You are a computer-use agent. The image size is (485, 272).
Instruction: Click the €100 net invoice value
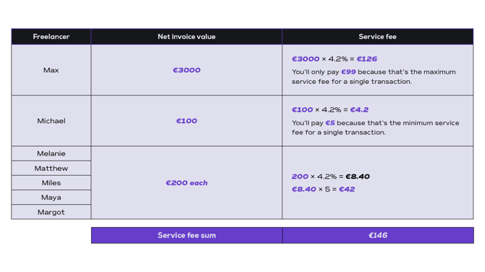(x=187, y=121)
